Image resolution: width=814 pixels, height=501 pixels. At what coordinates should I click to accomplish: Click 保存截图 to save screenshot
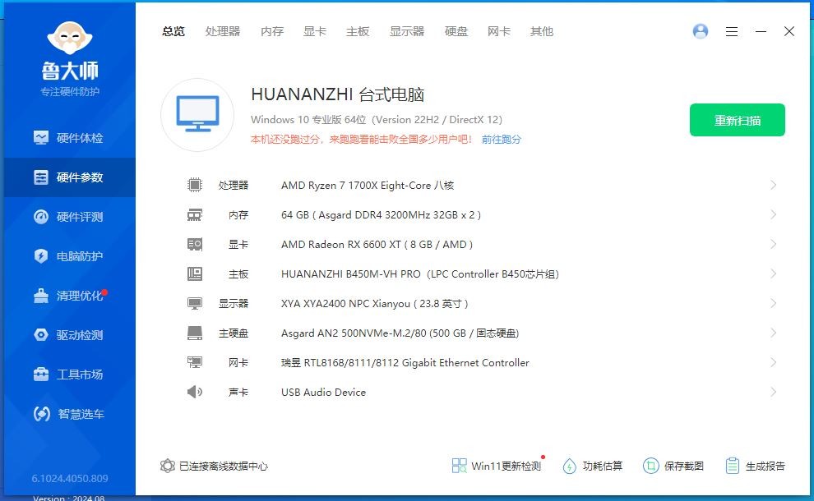(673, 466)
